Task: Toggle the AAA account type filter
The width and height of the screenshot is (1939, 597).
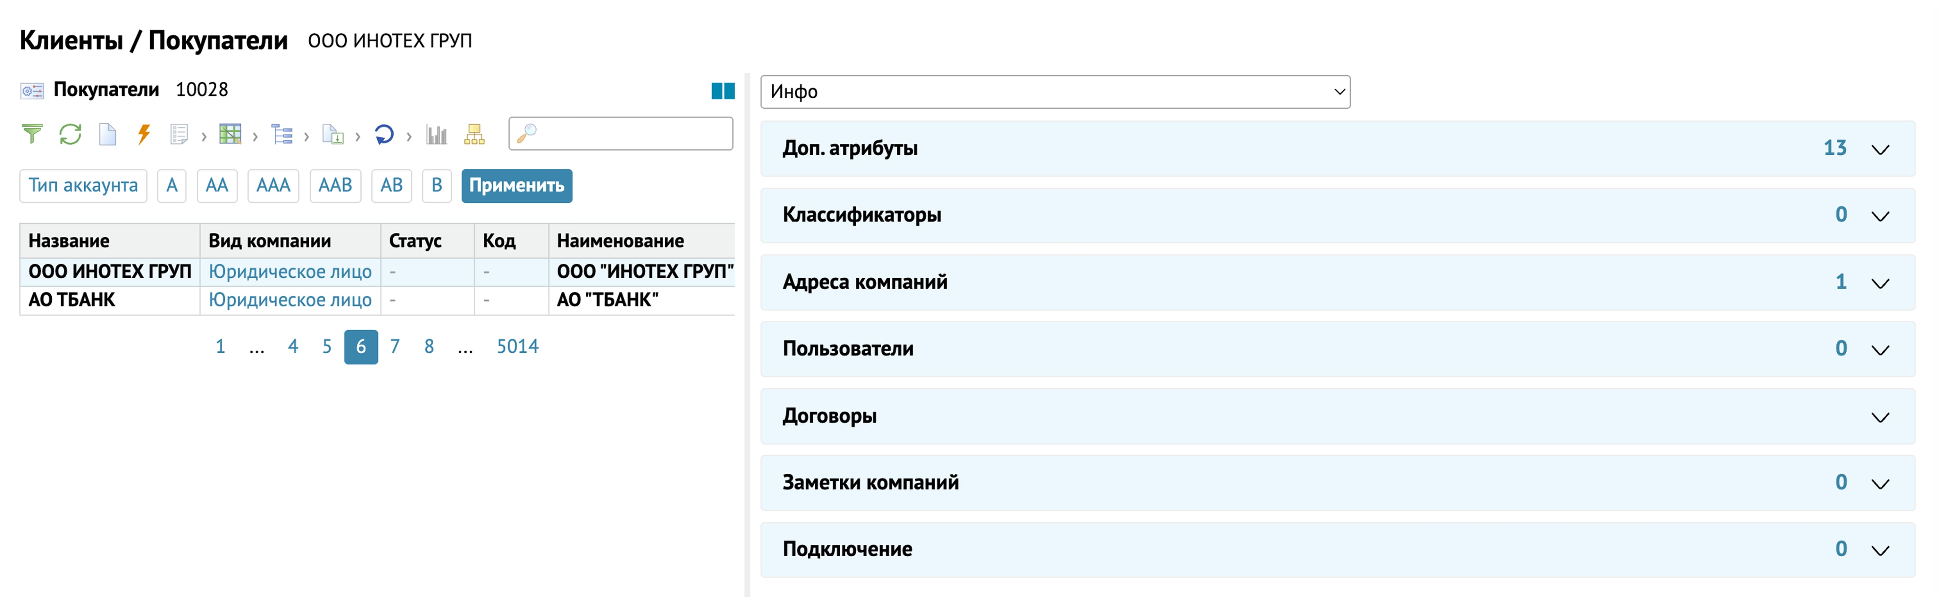Action: click(x=273, y=186)
